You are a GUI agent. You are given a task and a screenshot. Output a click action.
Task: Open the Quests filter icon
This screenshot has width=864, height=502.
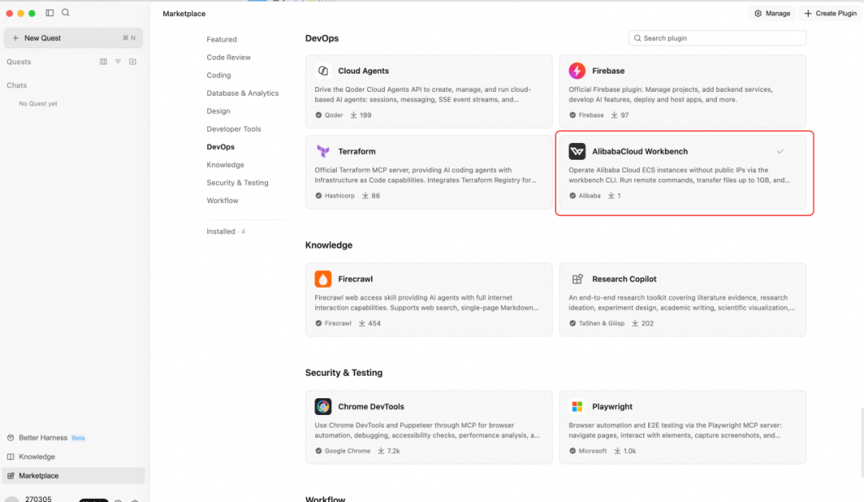coord(118,62)
